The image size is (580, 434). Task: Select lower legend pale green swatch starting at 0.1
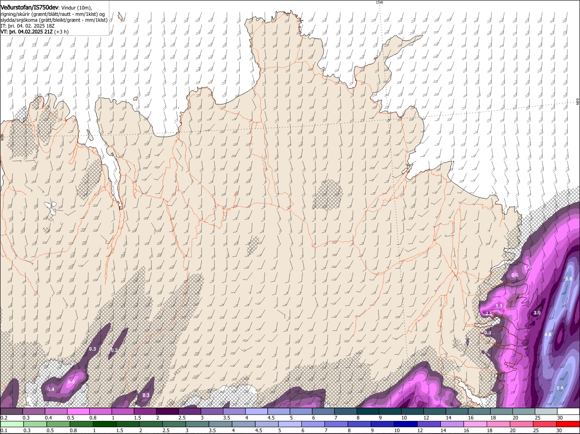[11, 424]
